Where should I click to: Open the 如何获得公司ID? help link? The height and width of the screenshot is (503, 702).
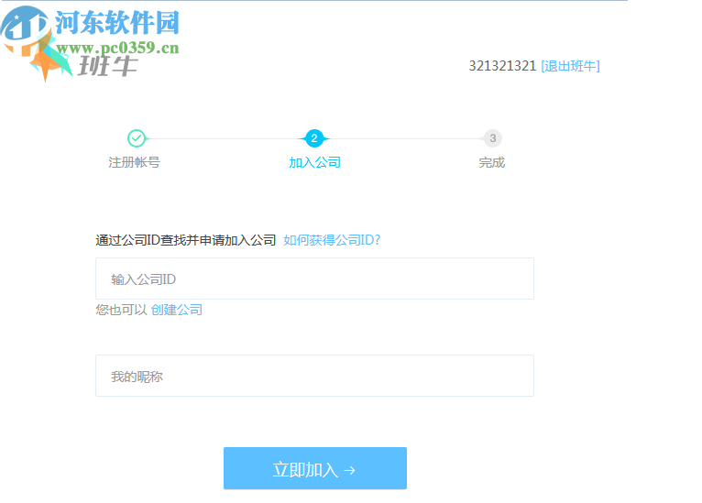click(332, 240)
